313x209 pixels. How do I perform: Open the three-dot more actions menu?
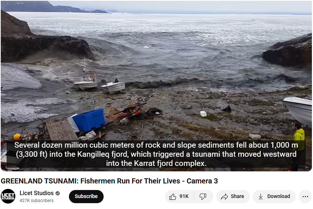[x=305, y=197]
